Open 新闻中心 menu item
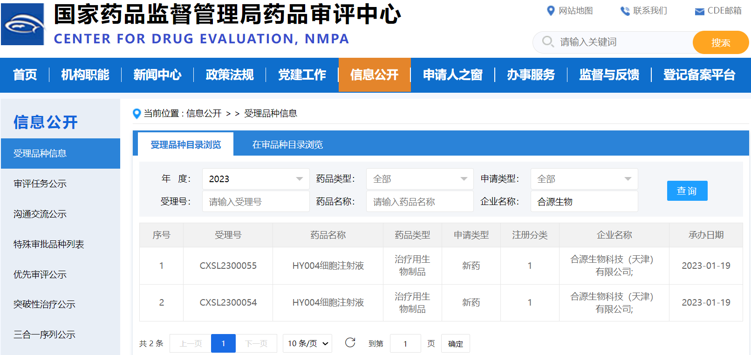751x355 pixels. (157, 75)
